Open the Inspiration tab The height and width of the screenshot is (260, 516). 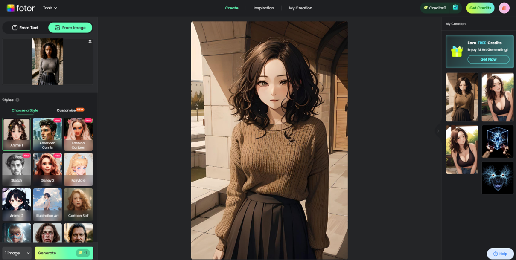click(x=263, y=8)
